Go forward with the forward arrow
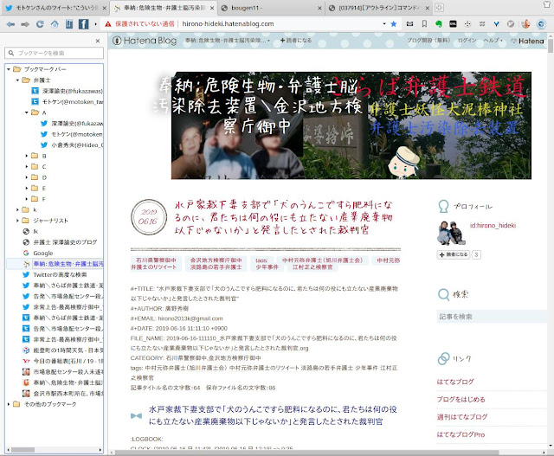The width and height of the screenshot is (554, 456). click(x=25, y=24)
